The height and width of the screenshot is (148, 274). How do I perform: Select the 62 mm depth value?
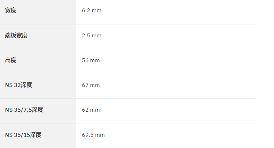click(x=91, y=110)
